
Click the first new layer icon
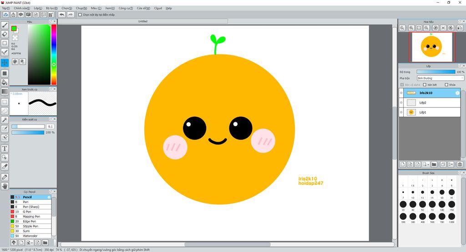pyautogui.click(x=403, y=164)
